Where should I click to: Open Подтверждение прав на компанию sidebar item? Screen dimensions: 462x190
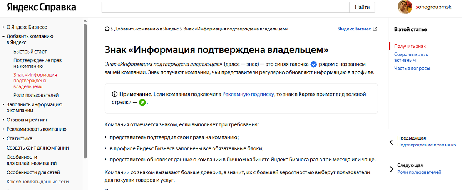(x=37, y=63)
